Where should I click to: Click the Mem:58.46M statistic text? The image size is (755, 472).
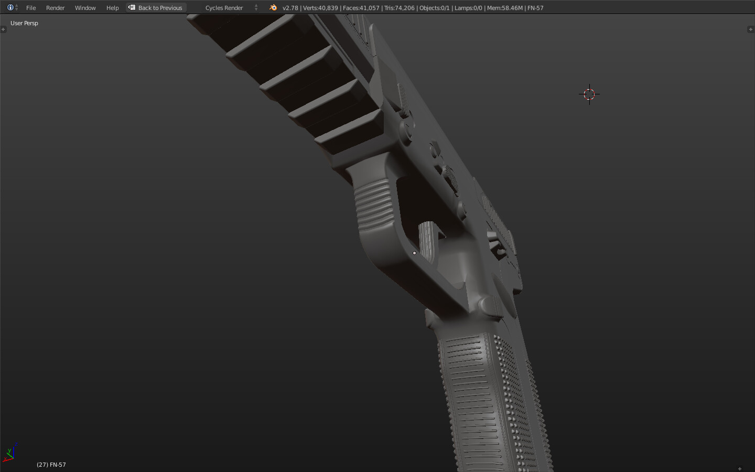[x=505, y=8]
